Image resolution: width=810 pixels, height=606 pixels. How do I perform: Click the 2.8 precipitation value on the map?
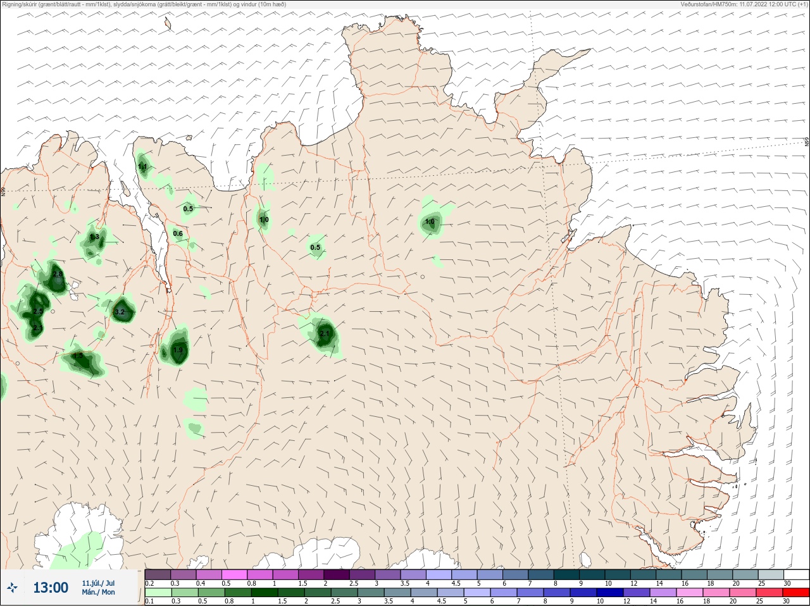tap(58, 274)
